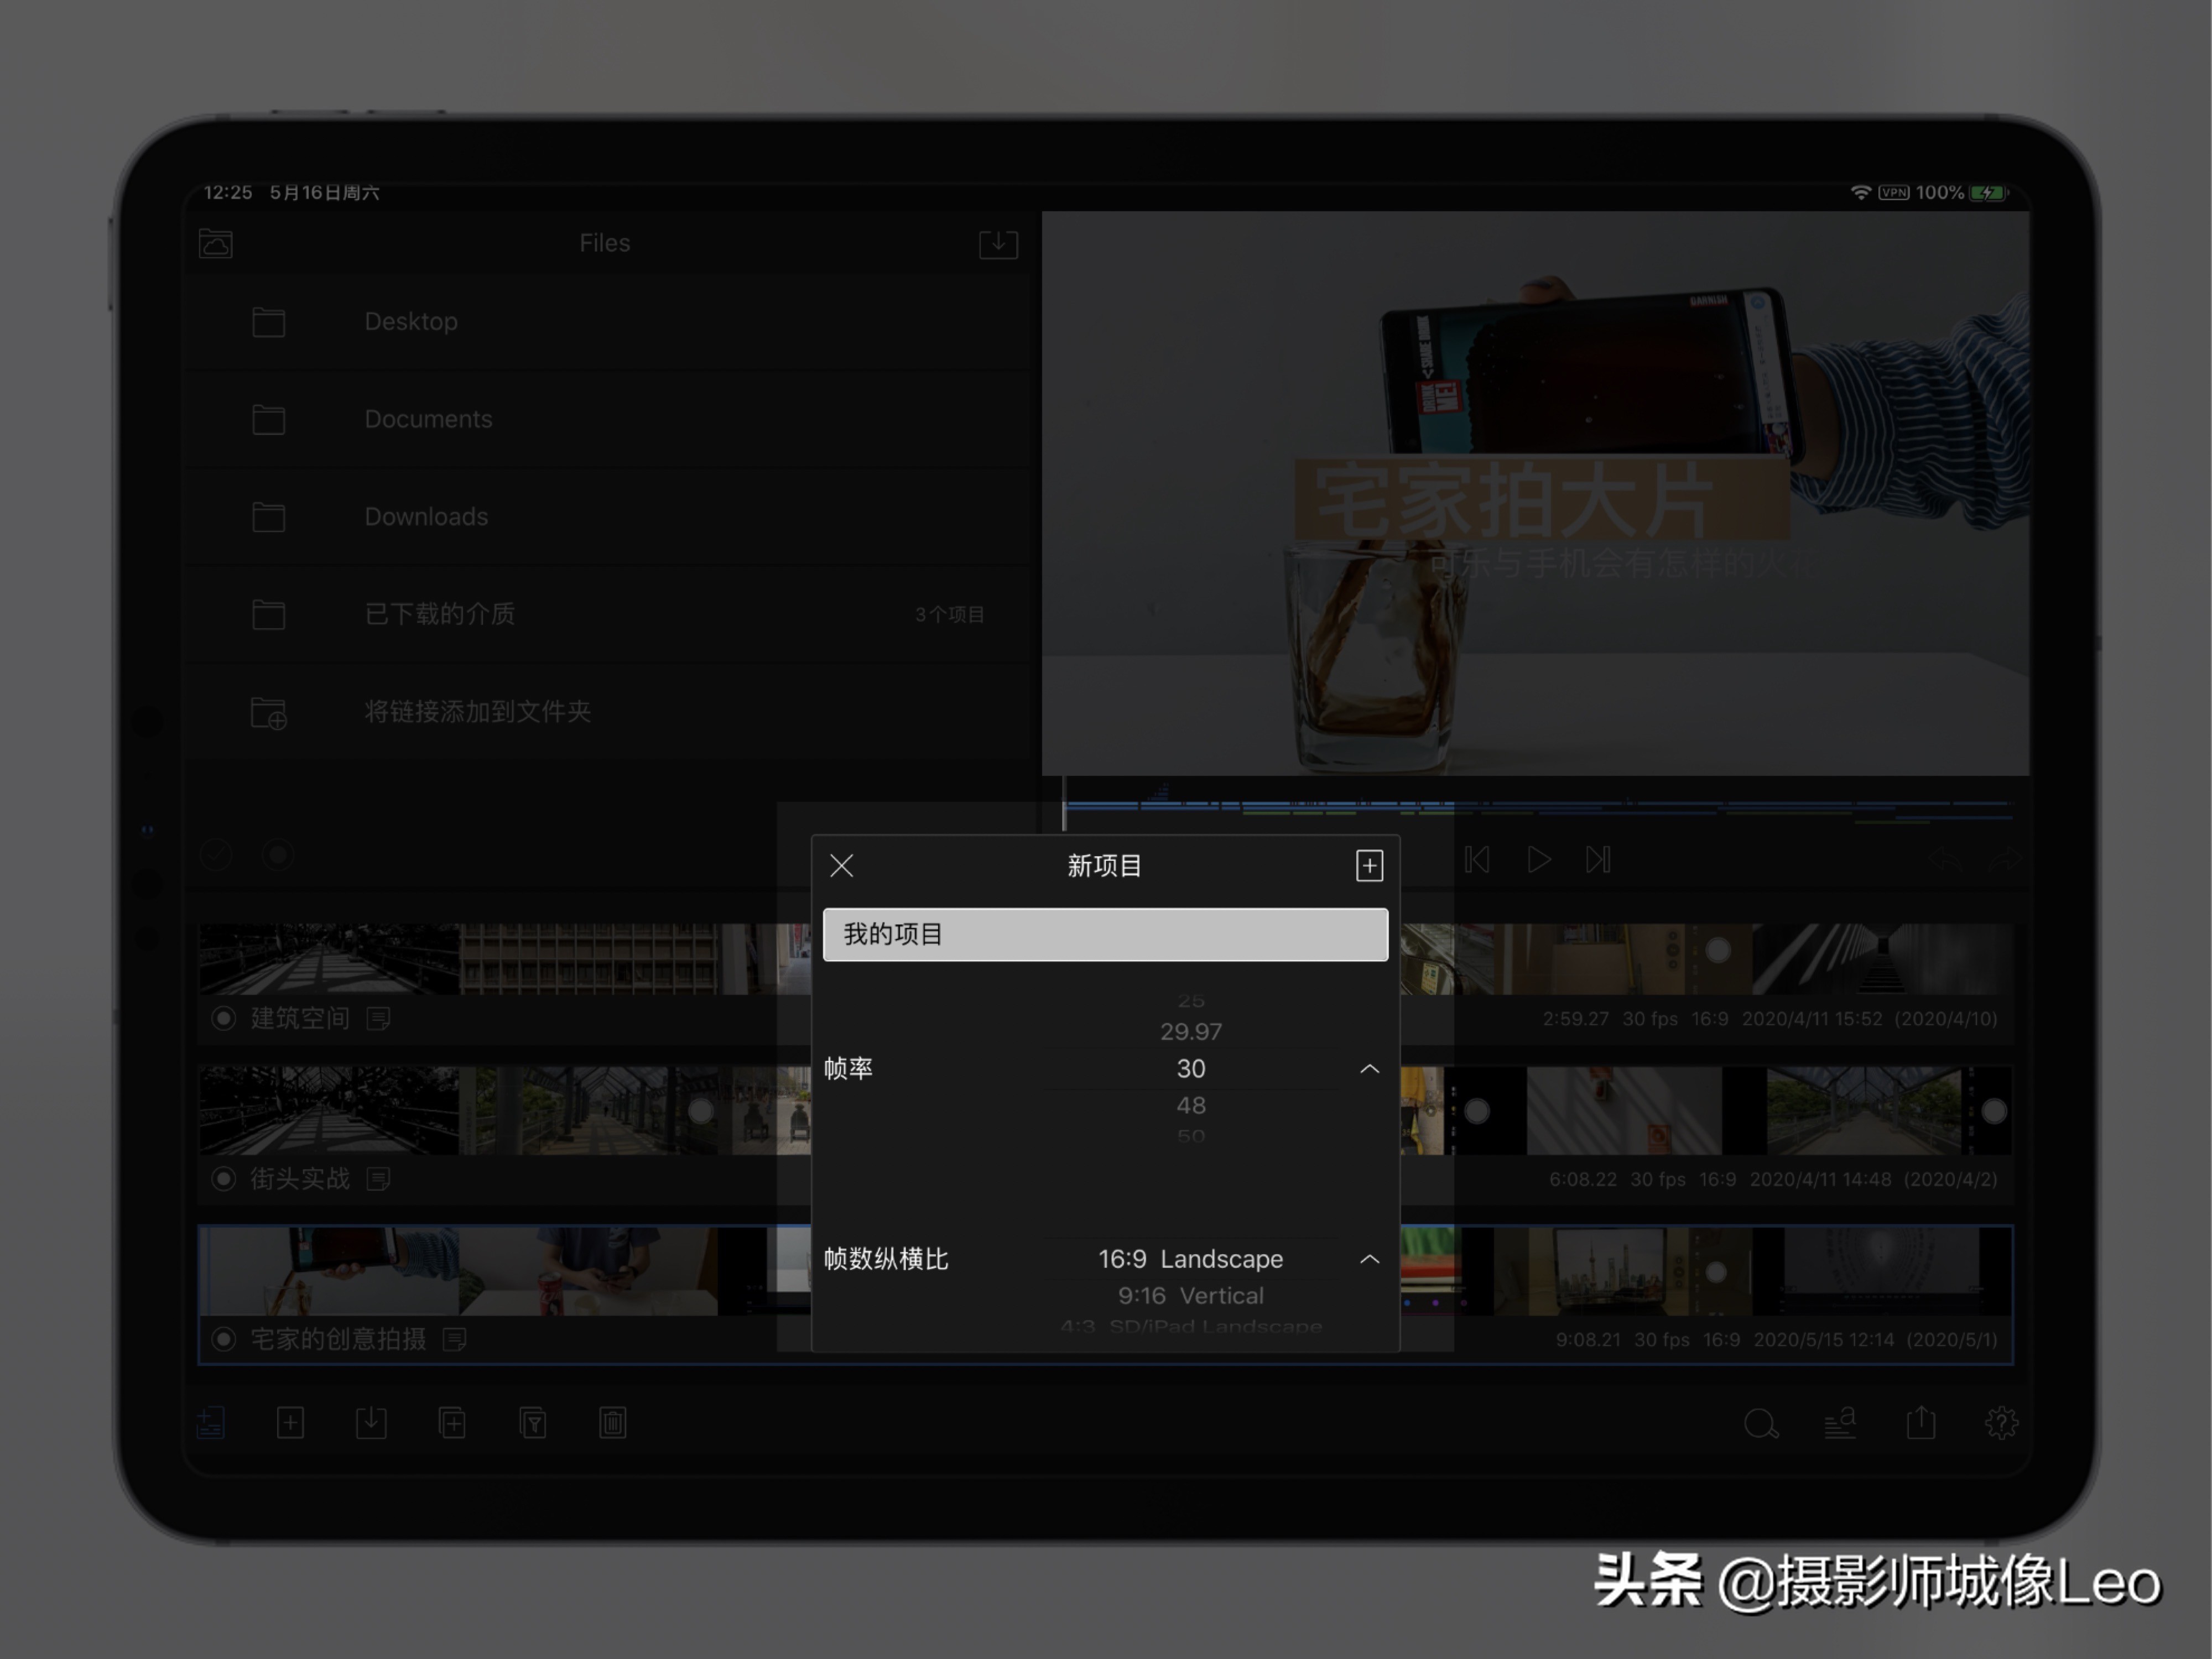Collapse the 帧数纵横比 picker chevron
The height and width of the screenshot is (1659, 2212).
(x=1370, y=1259)
